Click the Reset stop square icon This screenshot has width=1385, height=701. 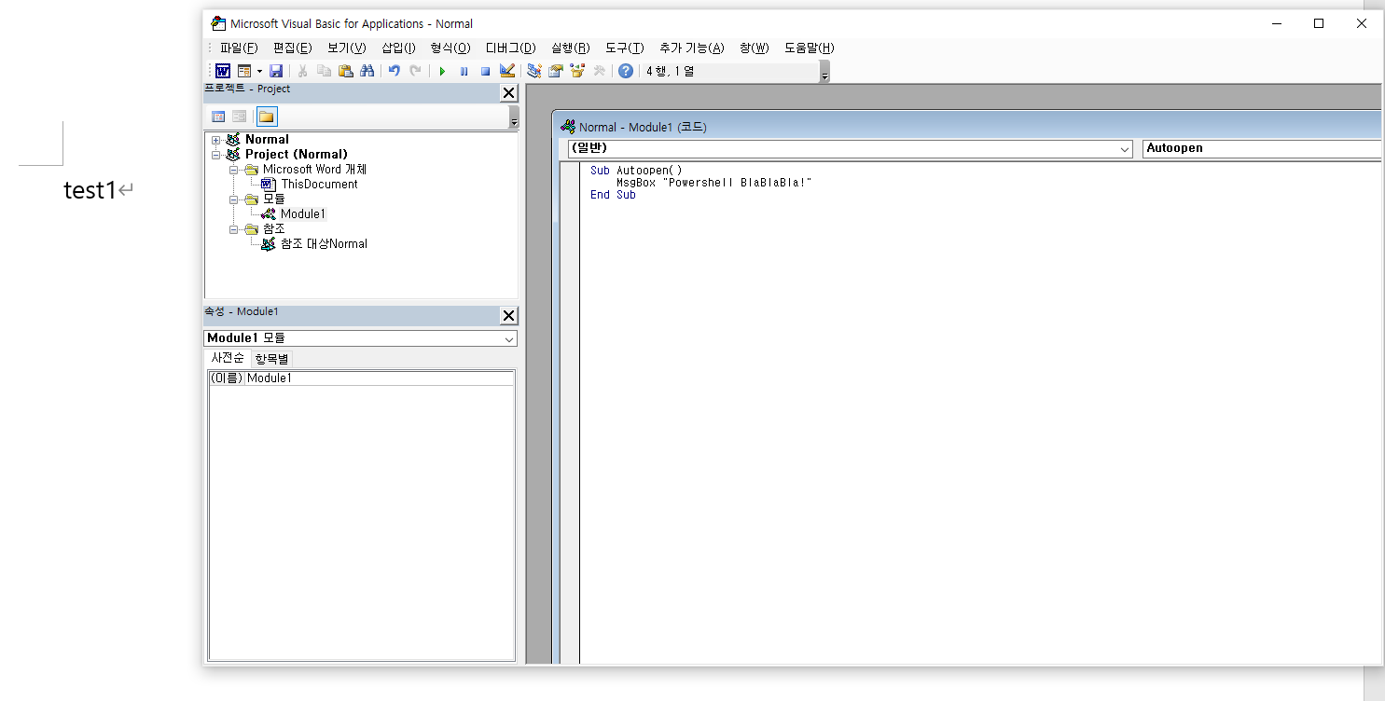tap(485, 71)
